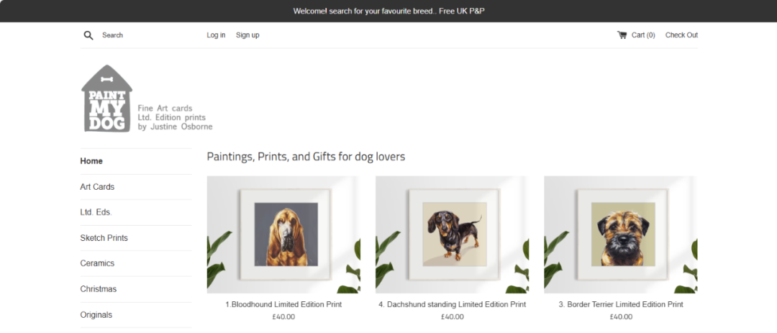The height and width of the screenshot is (333, 777).
Task: Open the Dachshund standing print thumbnail
Action: tap(452, 234)
